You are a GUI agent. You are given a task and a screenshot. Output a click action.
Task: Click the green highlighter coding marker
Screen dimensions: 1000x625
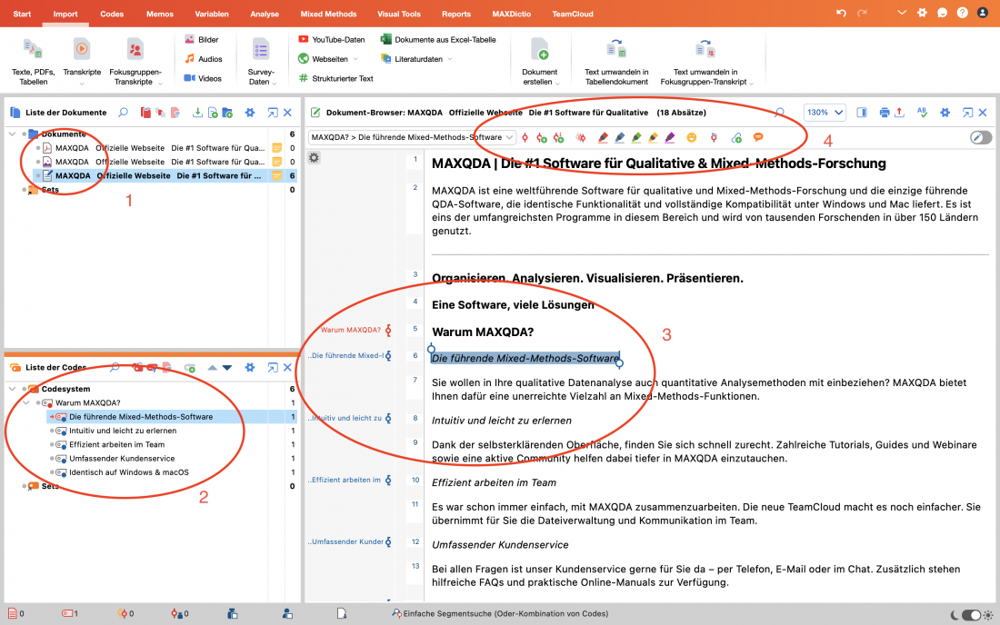[x=635, y=137]
